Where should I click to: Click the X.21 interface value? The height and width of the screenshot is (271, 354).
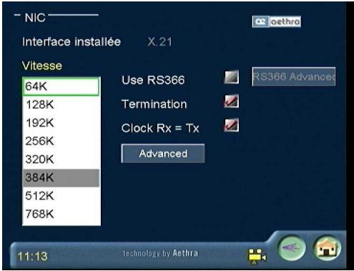pos(159,42)
